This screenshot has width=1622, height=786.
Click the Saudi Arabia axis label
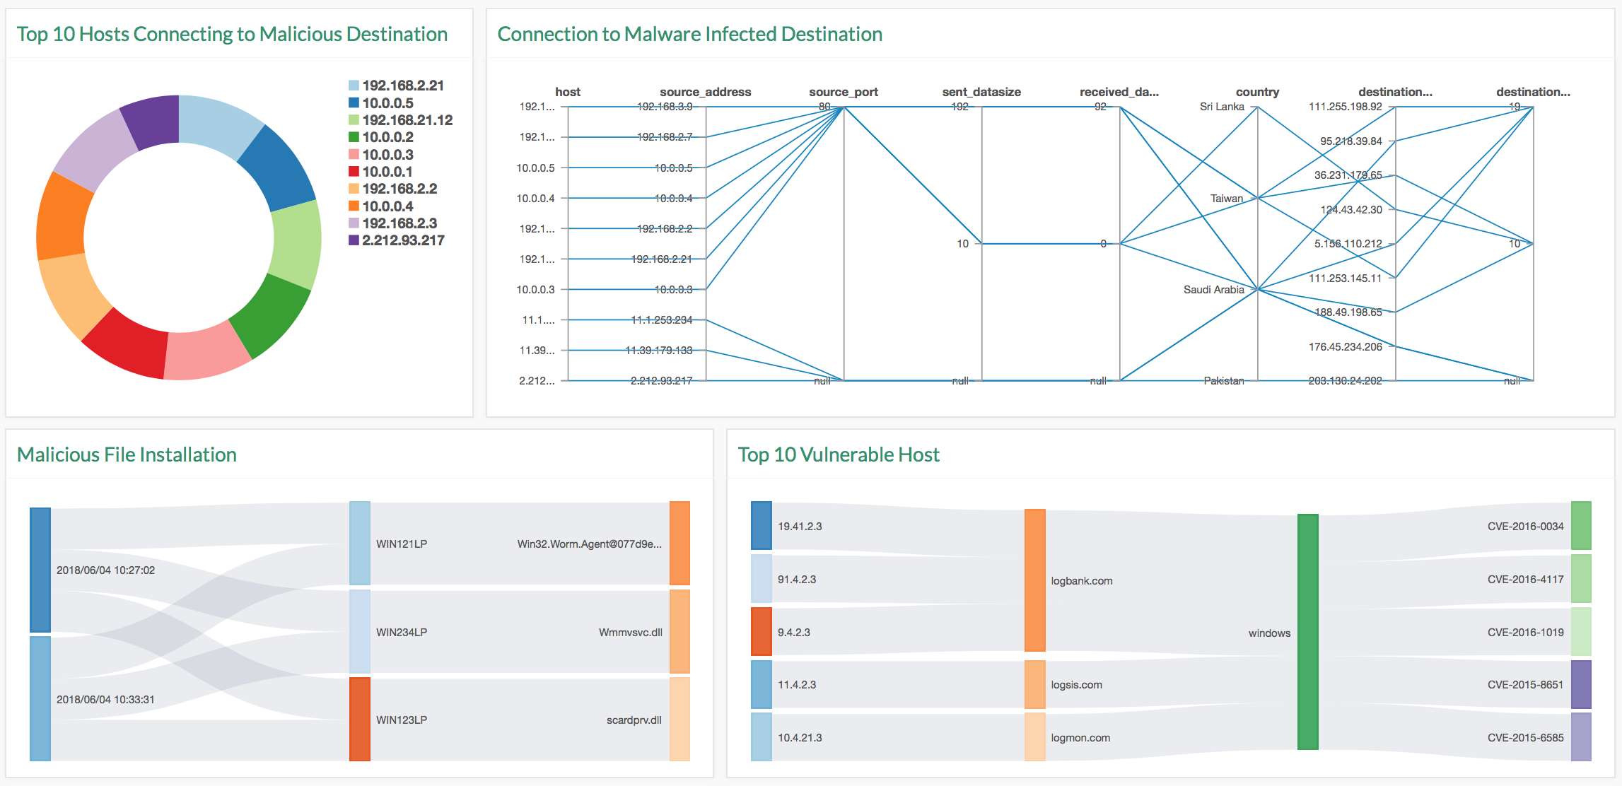[x=1213, y=290]
